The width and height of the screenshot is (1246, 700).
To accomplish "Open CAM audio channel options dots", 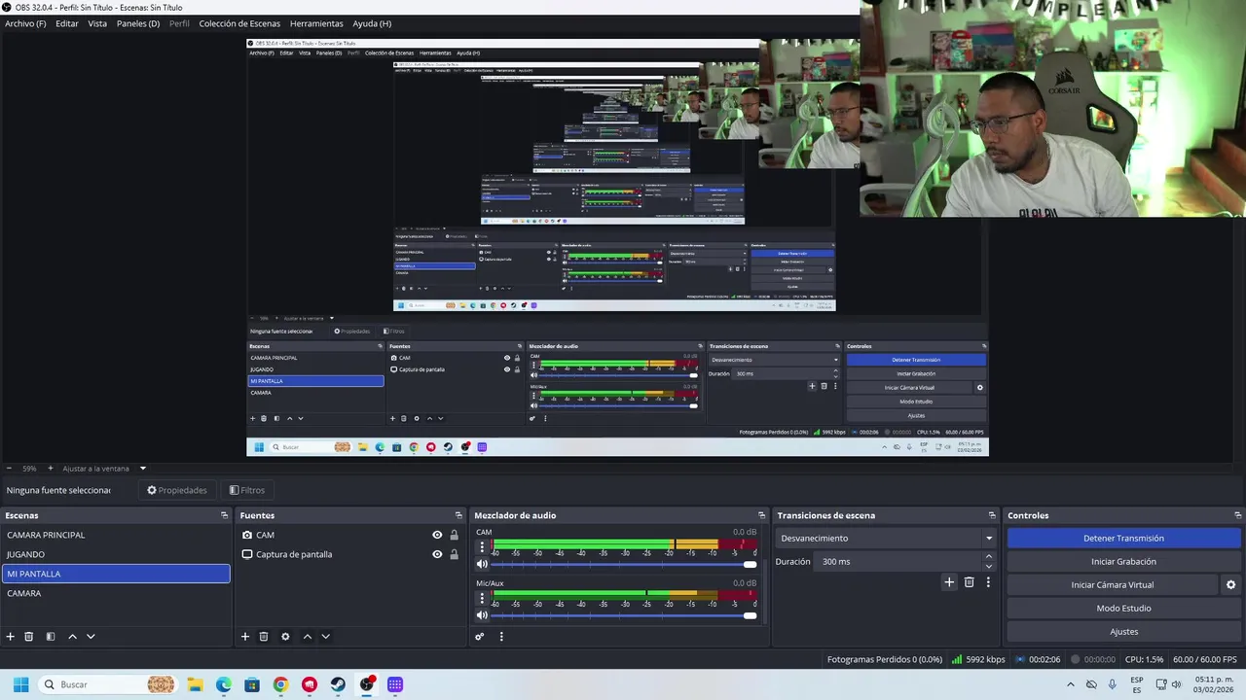I will pos(481,547).
